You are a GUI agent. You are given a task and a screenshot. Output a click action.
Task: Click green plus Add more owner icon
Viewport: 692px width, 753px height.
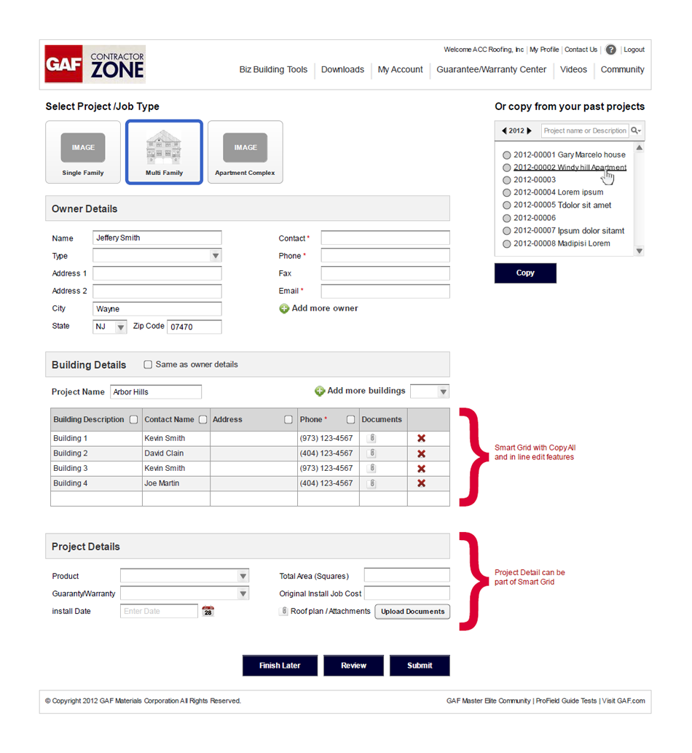tap(284, 308)
